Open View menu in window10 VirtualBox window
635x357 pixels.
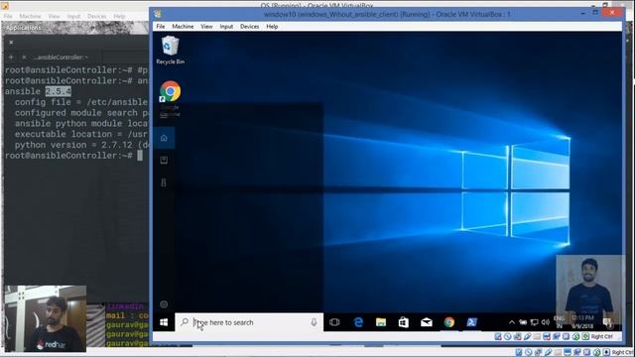point(206,27)
